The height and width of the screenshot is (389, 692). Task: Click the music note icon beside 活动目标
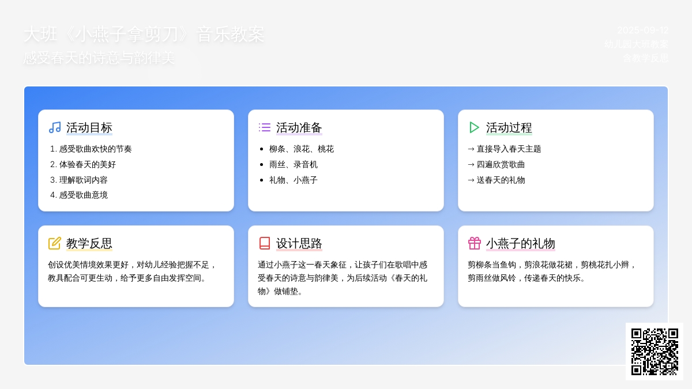[x=55, y=127]
